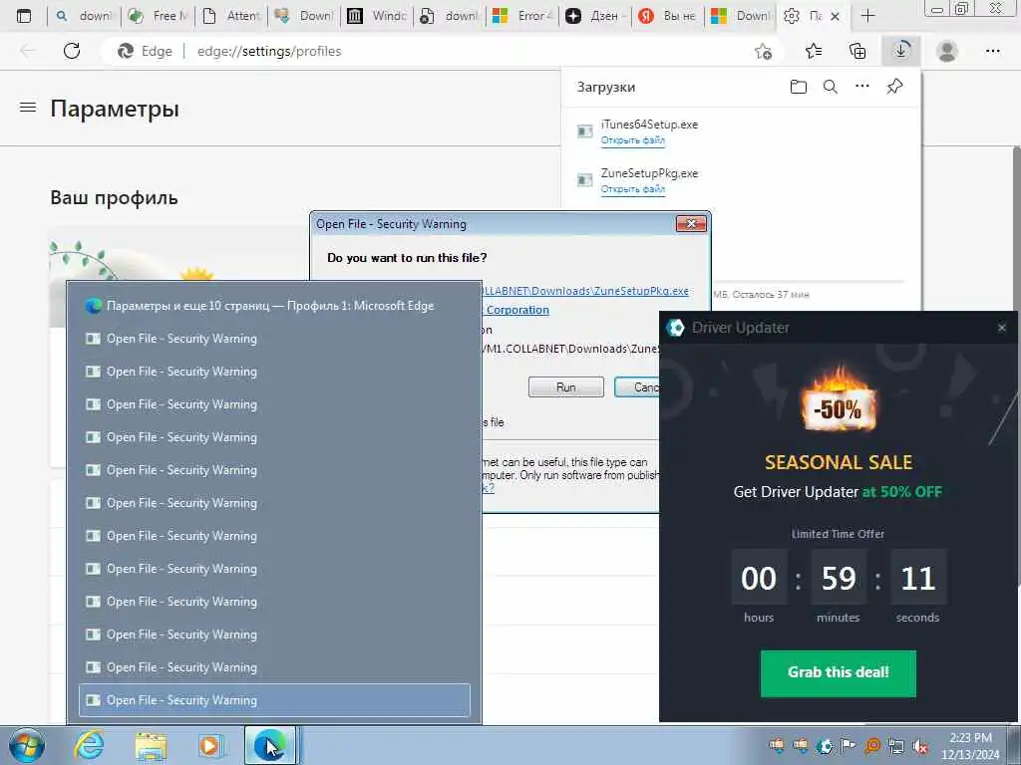This screenshot has width=1021, height=765.
Task: Select Параметры и еще 10 страниц window entry
Action: coord(273,306)
